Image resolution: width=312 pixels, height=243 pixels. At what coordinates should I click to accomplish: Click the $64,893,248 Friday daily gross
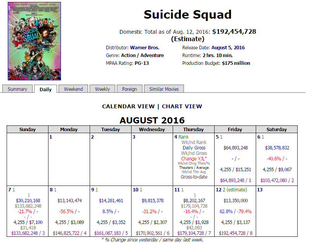tap(236, 148)
